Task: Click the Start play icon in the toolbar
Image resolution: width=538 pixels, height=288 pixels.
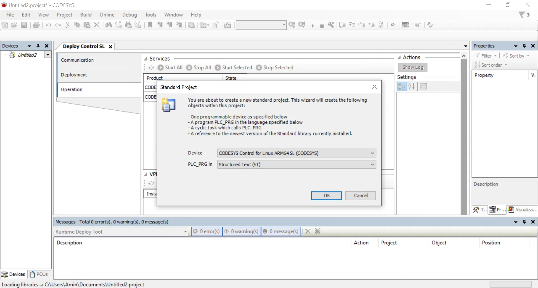Action: click(313, 26)
